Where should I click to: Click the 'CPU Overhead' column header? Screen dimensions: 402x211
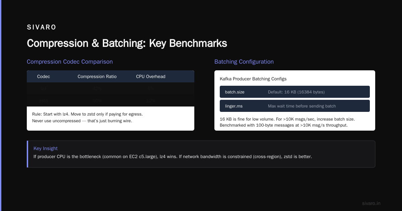tap(151, 76)
